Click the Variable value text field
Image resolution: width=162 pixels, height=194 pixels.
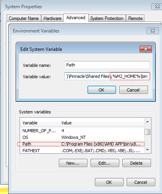pyautogui.click(x=107, y=76)
